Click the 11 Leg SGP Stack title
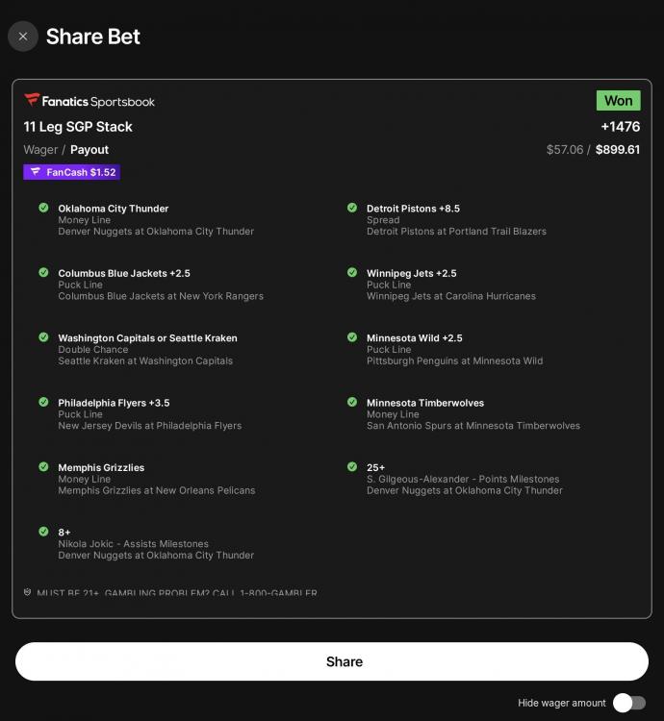 (78, 127)
